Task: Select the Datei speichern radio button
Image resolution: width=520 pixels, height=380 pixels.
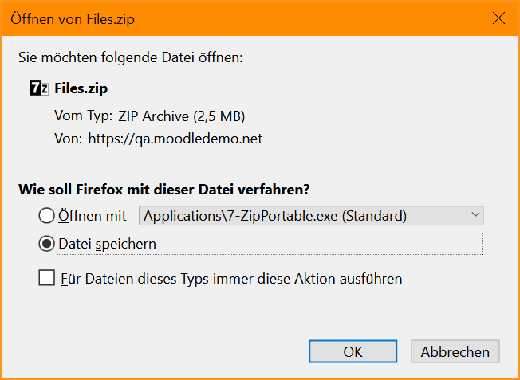Action: point(46,244)
